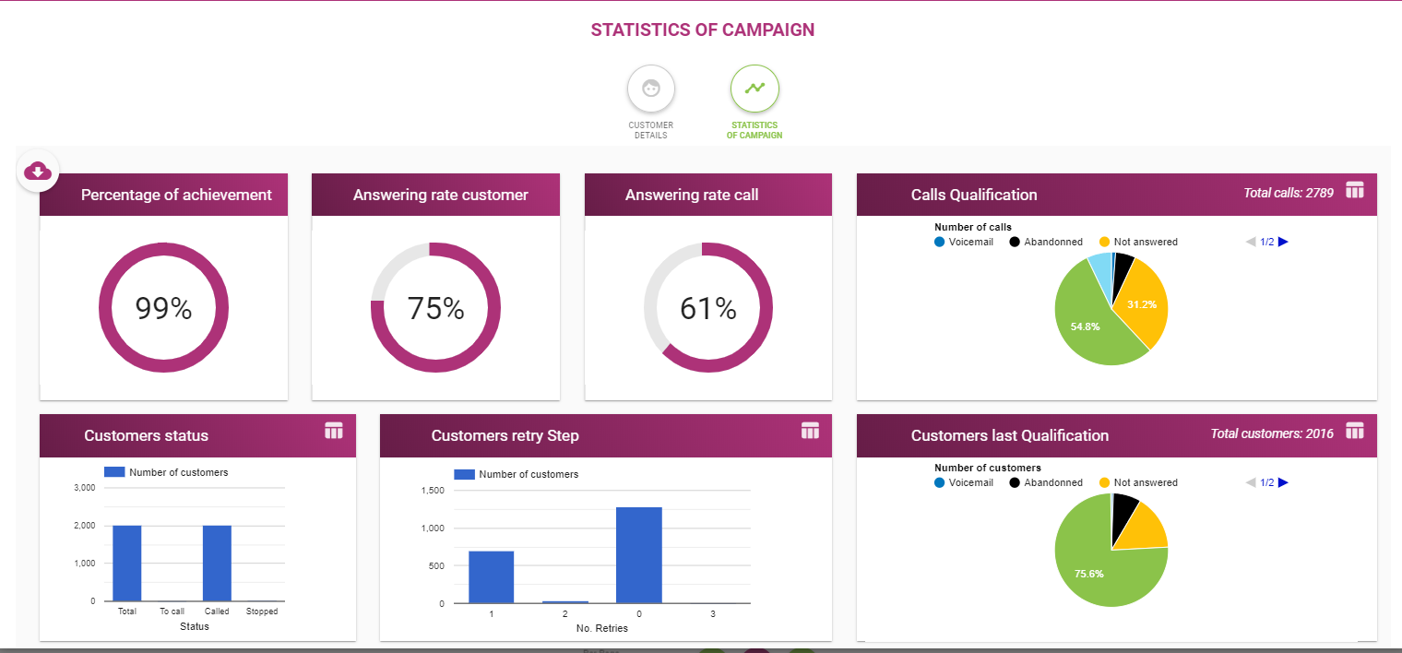Viewport: 1402px width, 653px height.
Task: Click the yellow slice in Customers last Qualification pie
Action: pos(1147,528)
